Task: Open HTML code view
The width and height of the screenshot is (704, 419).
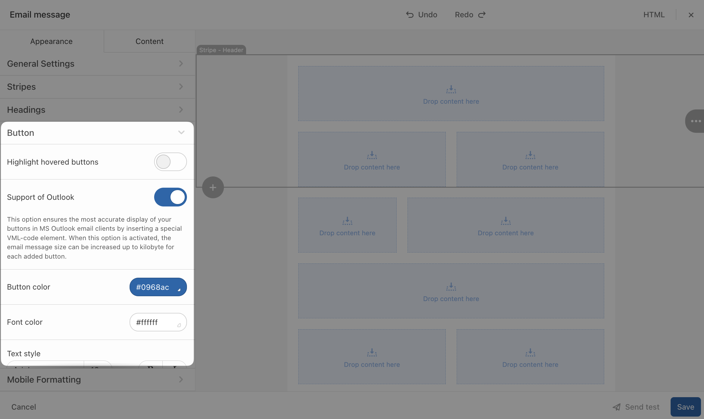Action: point(654,15)
